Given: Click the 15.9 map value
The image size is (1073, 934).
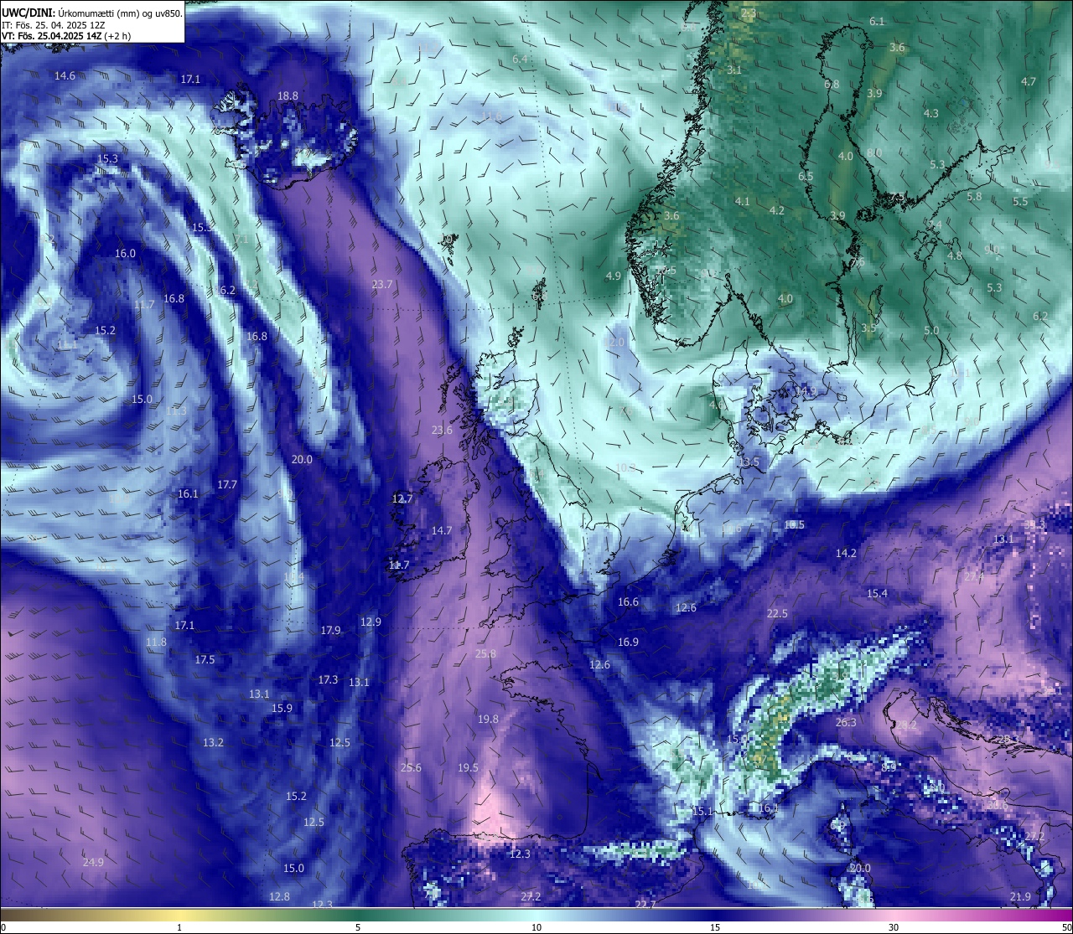Looking at the screenshot, I should [x=282, y=708].
